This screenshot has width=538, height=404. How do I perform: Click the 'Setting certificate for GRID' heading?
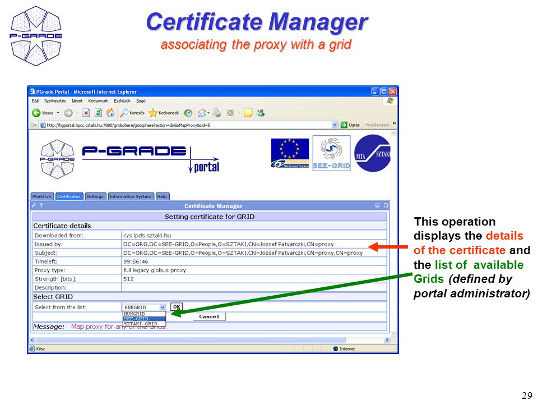210,217
